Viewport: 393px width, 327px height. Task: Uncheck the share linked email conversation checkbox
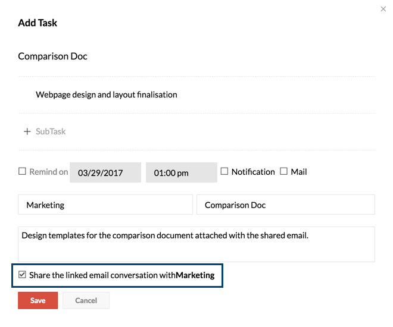tap(23, 275)
